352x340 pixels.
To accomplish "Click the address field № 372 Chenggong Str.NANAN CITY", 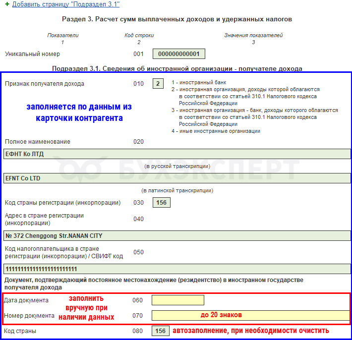I will coord(177,235).
